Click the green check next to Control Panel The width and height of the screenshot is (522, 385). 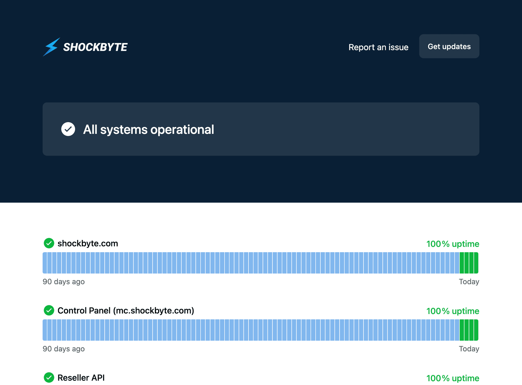[x=49, y=310]
